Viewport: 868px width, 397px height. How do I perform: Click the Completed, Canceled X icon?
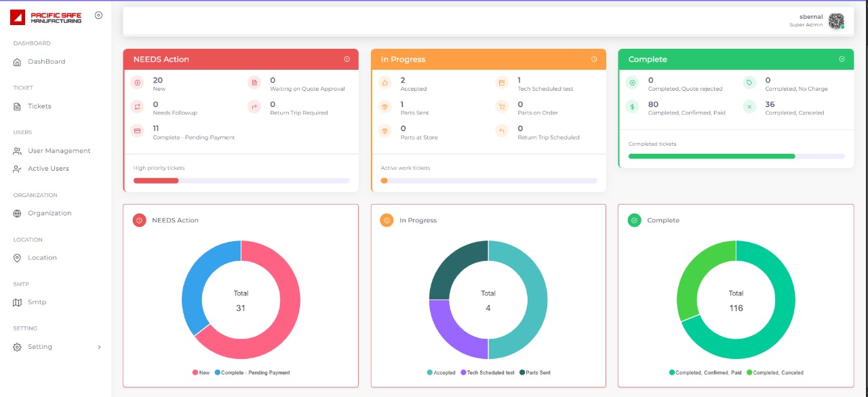(x=749, y=107)
